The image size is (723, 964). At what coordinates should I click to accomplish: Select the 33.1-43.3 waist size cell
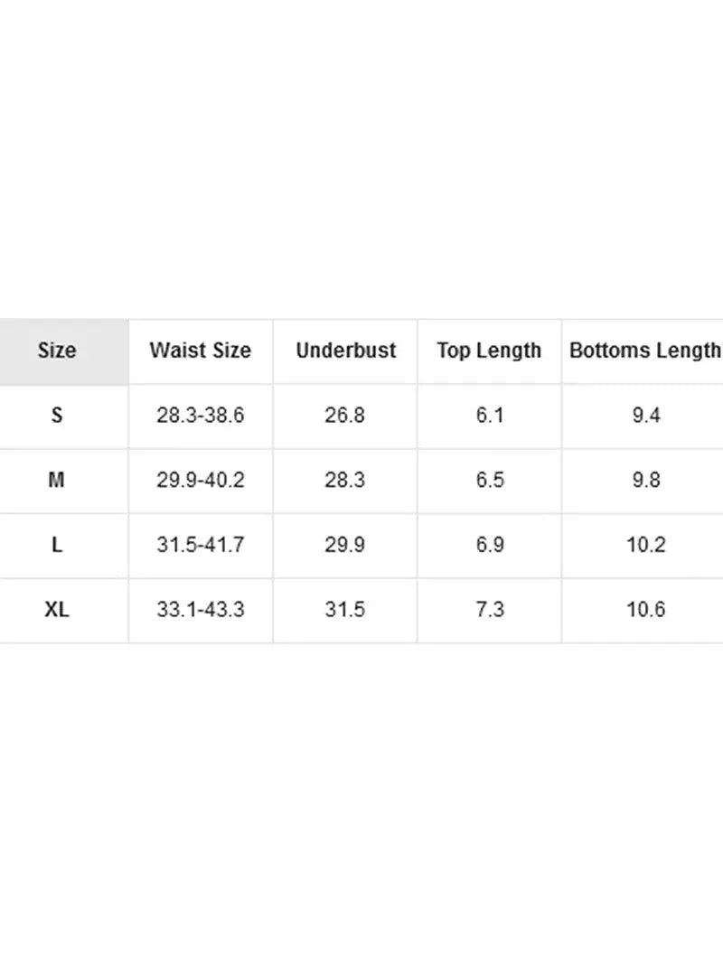(201, 610)
